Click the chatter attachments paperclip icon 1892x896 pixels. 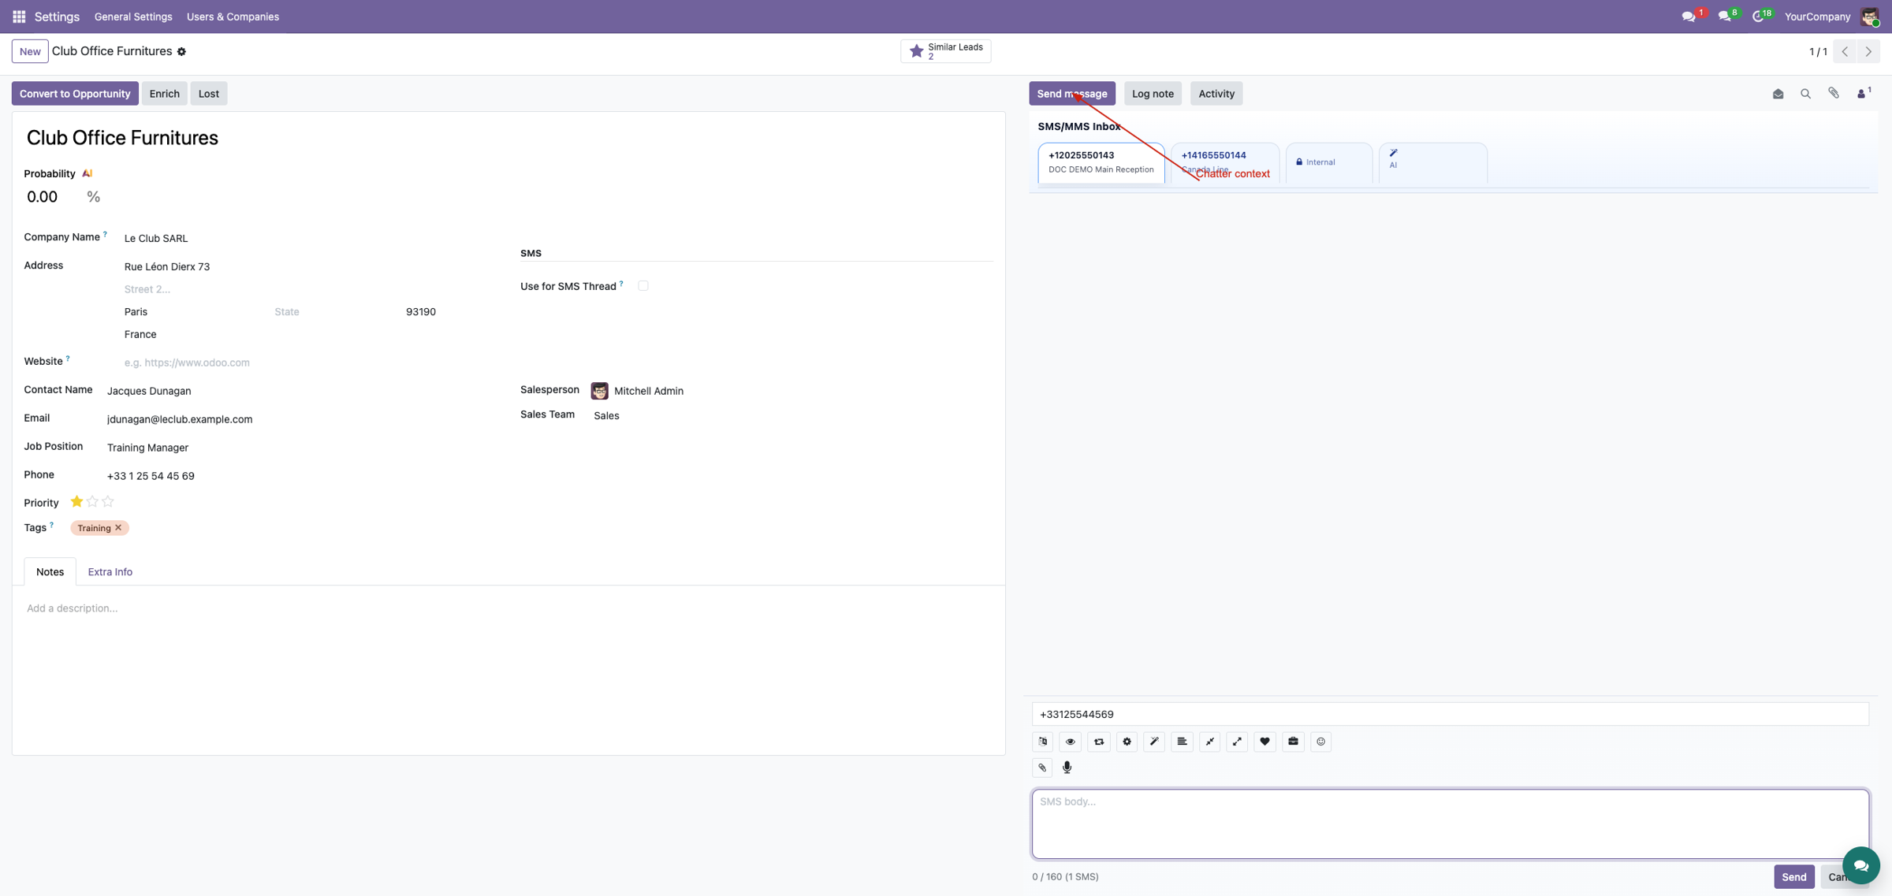(1834, 94)
